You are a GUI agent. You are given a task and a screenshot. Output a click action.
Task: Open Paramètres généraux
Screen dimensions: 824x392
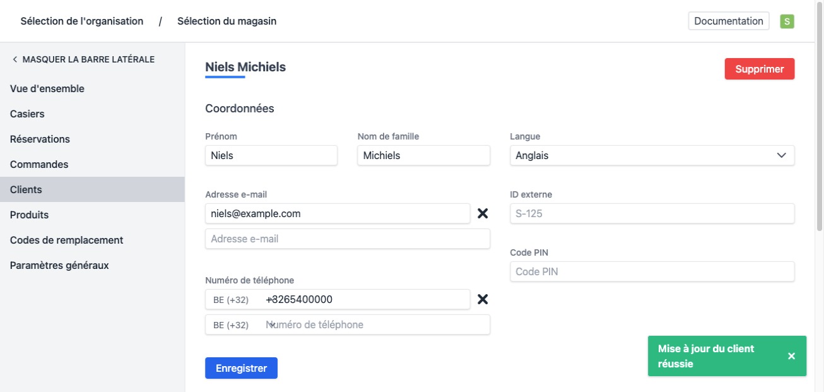pyautogui.click(x=59, y=266)
